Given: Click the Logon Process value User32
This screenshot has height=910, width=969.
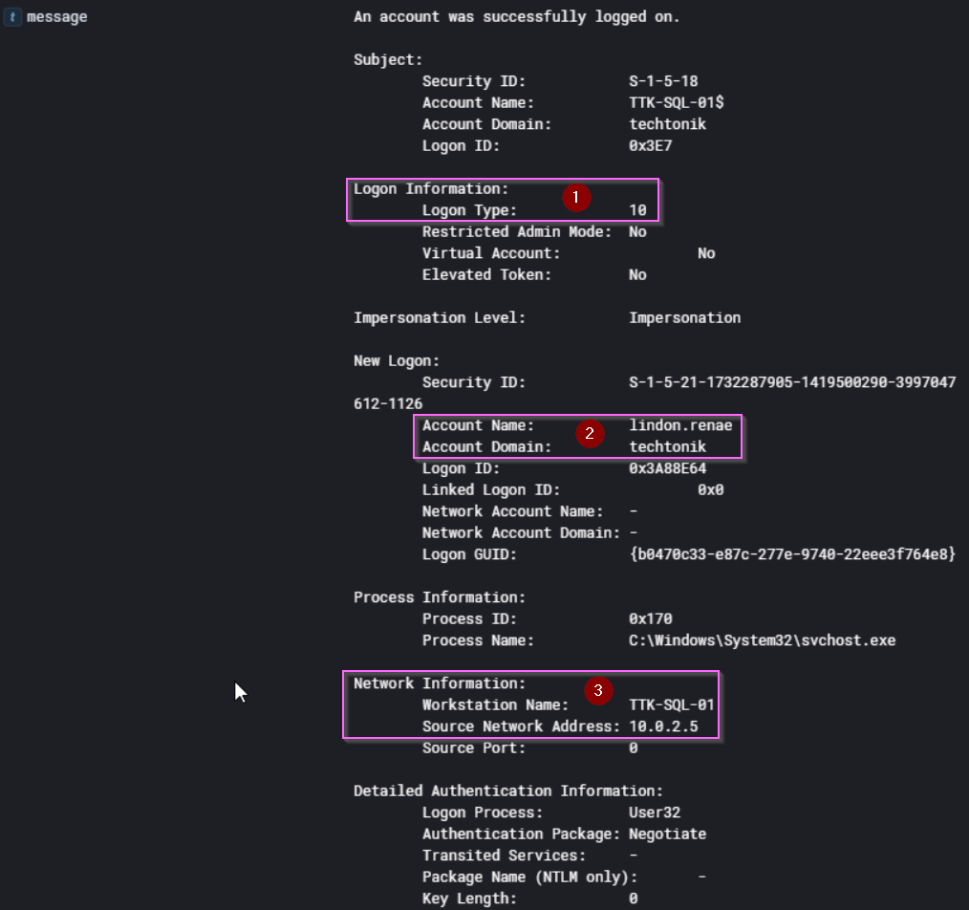Looking at the screenshot, I should [654, 812].
